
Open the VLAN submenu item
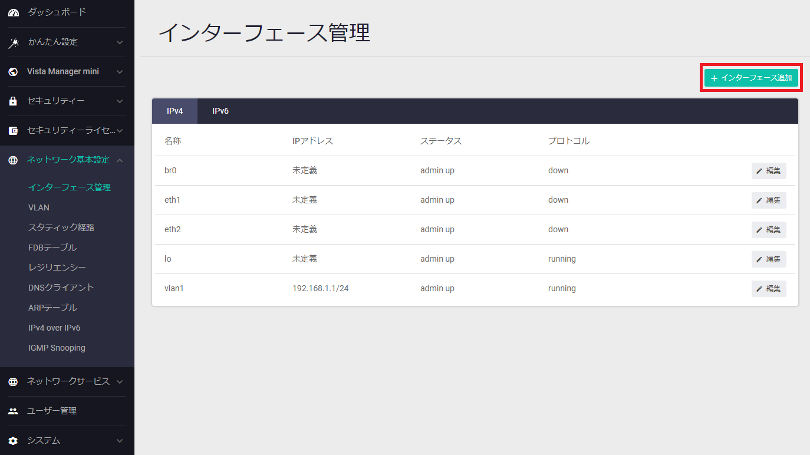[x=39, y=207]
